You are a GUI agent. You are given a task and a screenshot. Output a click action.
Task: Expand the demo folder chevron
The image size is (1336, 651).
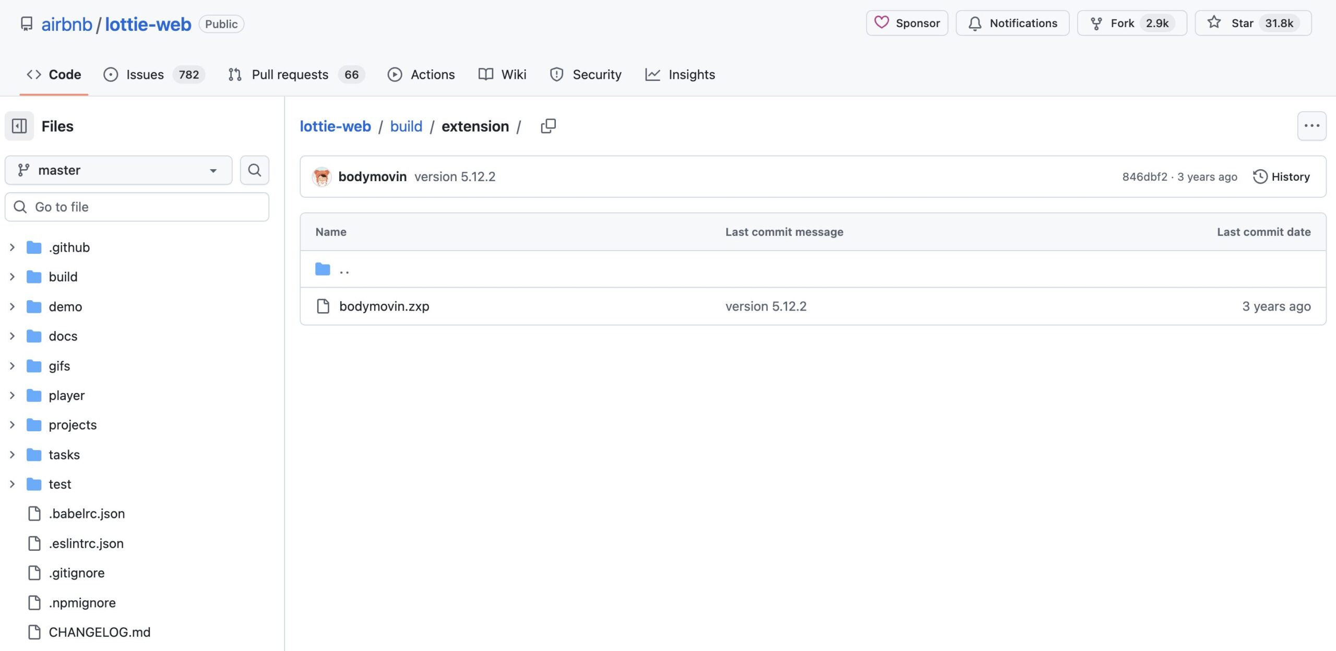[x=12, y=306]
